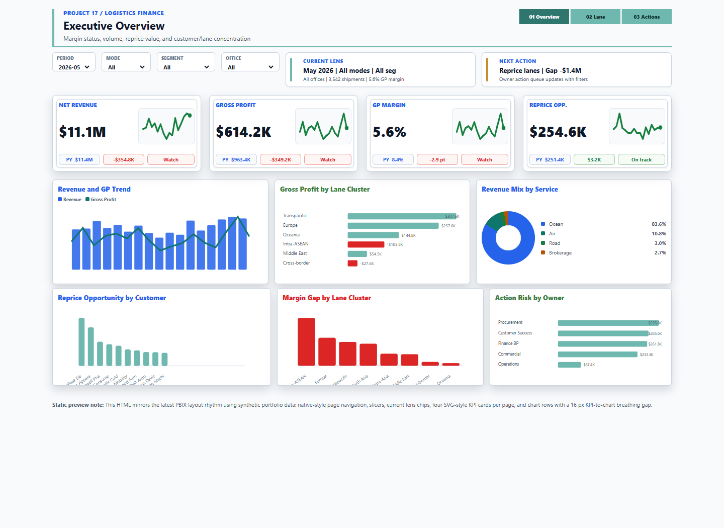Click the -2.9 pt variance chip
724x528 pixels.
437,159
